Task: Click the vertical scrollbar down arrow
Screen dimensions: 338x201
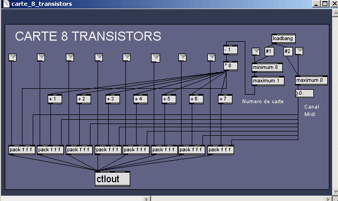Action: tap(335, 191)
